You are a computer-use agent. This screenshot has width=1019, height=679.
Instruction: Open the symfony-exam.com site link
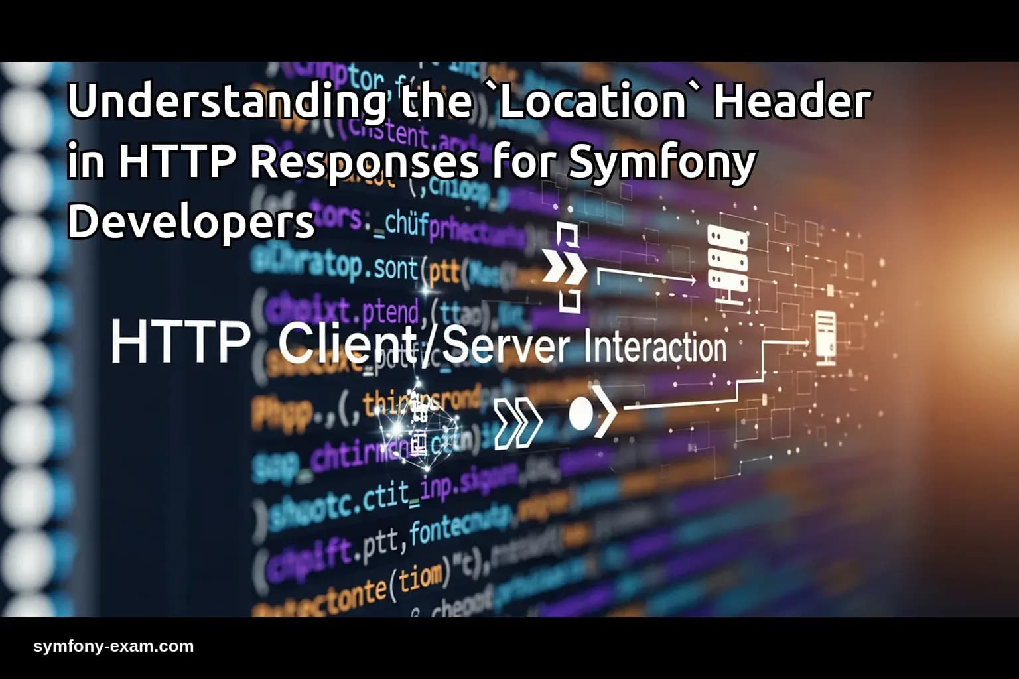pos(113,645)
